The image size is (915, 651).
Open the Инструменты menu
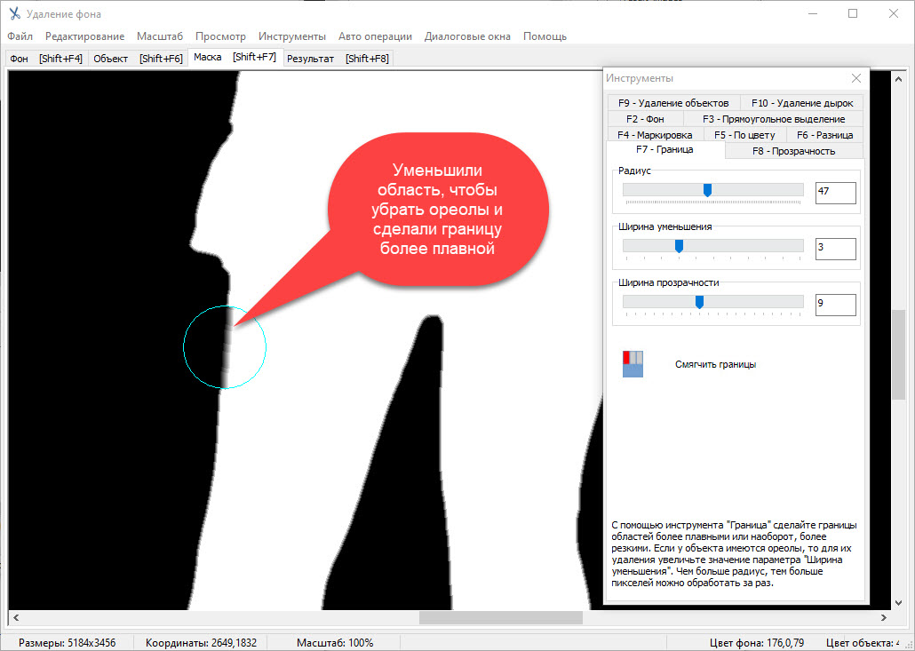(291, 36)
